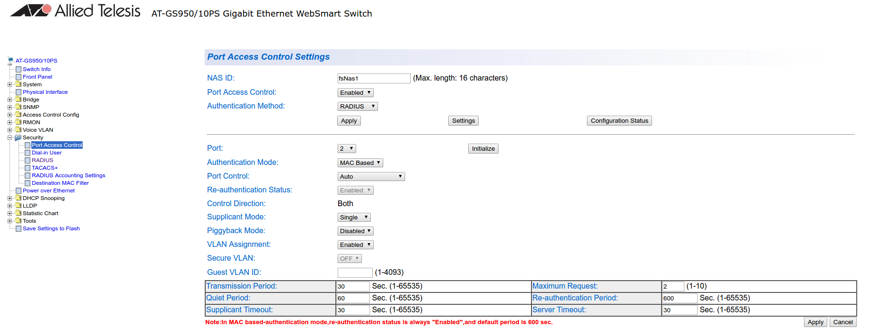Click the Tools folder icon
Image resolution: width=879 pixels, height=336 pixels.
tap(18, 221)
